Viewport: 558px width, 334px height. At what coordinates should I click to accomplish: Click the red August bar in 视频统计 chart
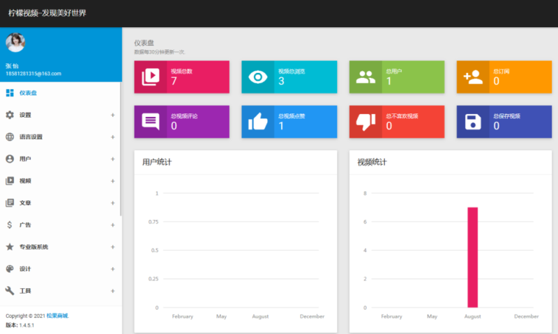point(472,257)
